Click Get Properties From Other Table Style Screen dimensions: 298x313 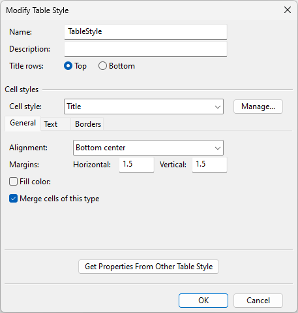tap(149, 267)
